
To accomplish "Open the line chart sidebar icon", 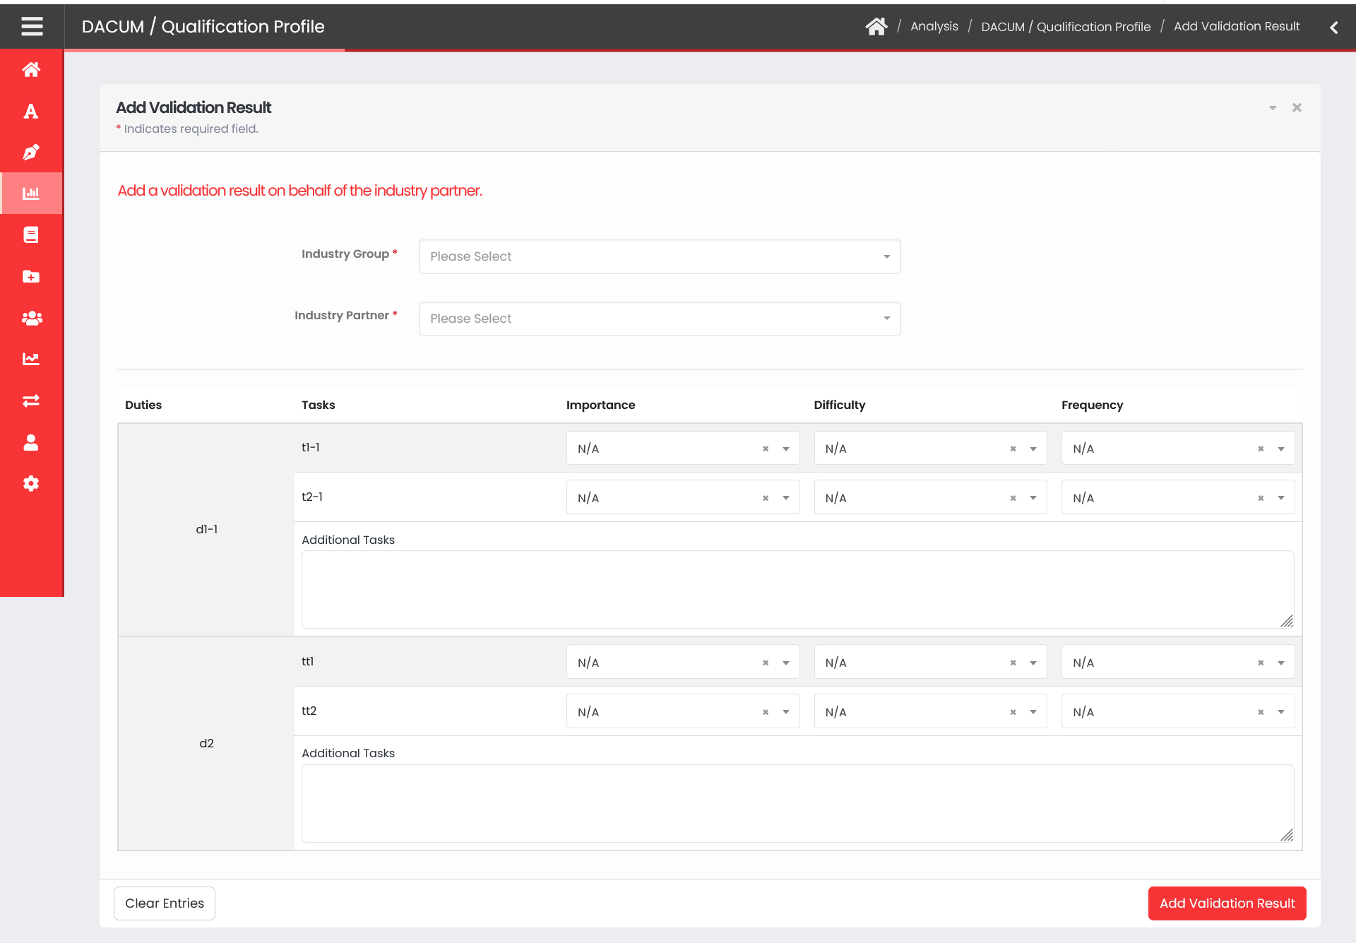I will (31, 359).
